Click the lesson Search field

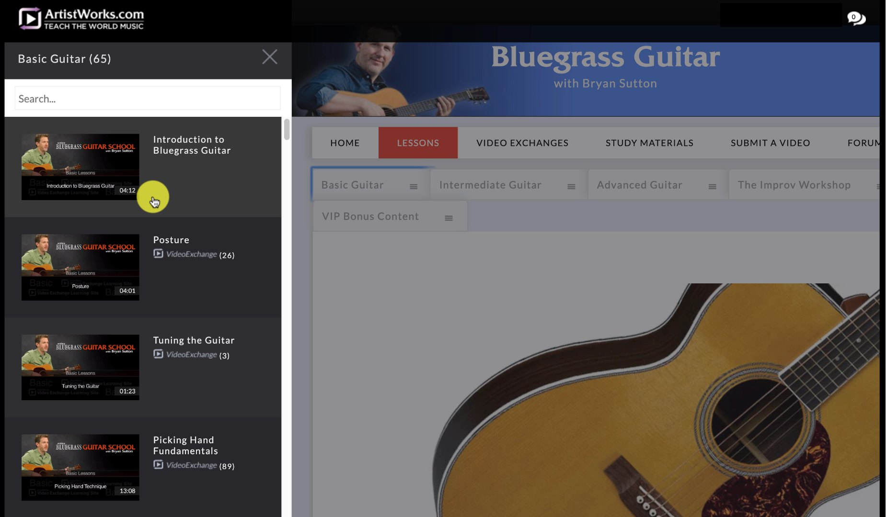tap(148, 98)
